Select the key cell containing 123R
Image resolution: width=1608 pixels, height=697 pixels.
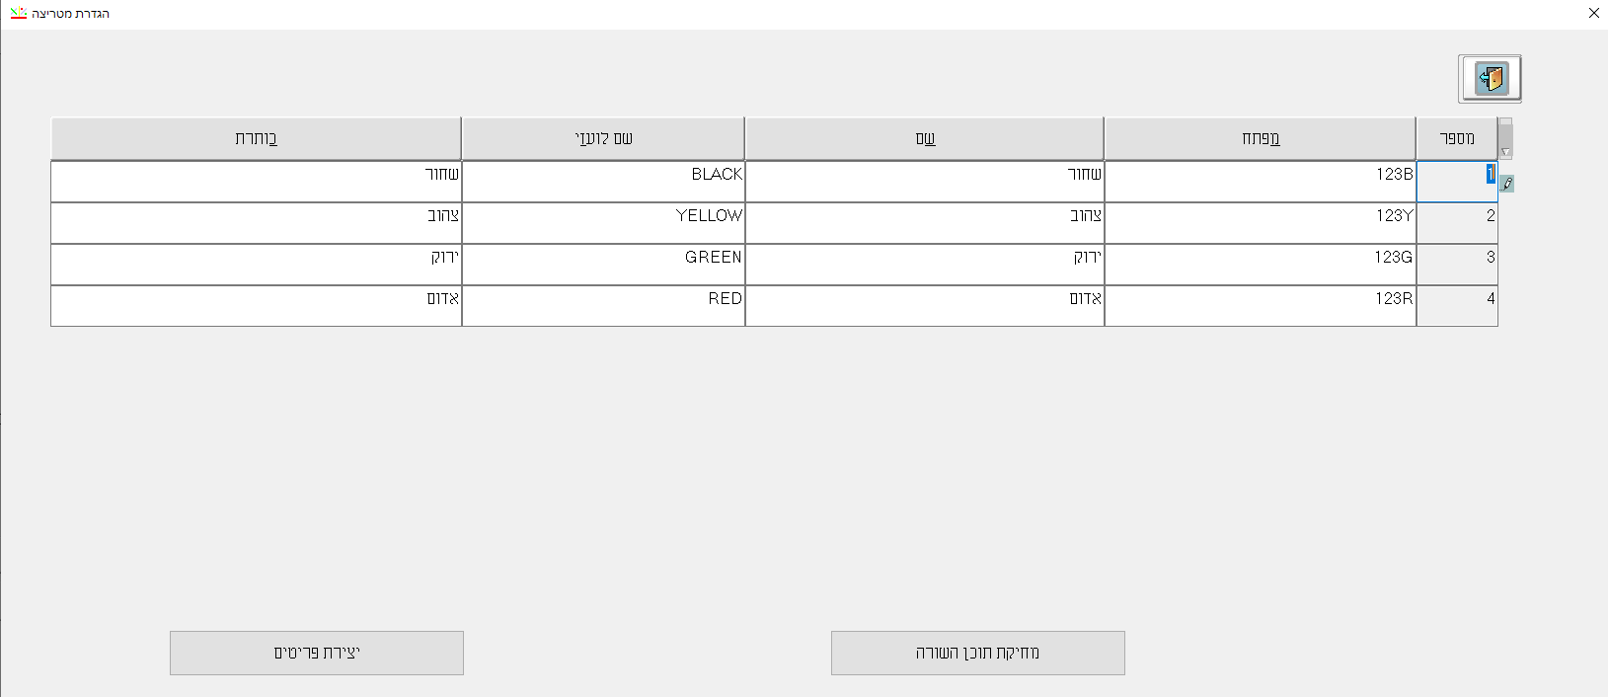1260,306
